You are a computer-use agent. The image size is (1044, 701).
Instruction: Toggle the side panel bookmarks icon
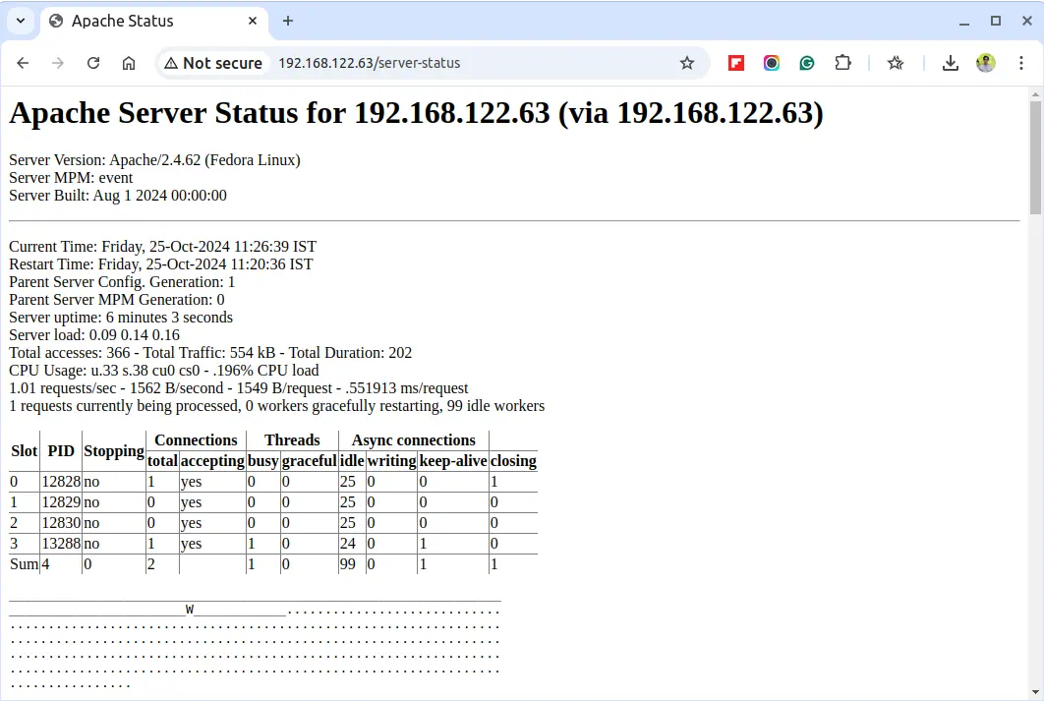coord(896,62)
